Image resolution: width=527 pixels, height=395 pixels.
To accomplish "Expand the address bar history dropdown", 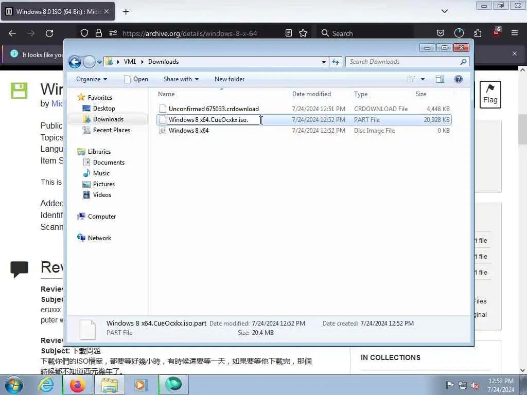I will tap(324, 62).
